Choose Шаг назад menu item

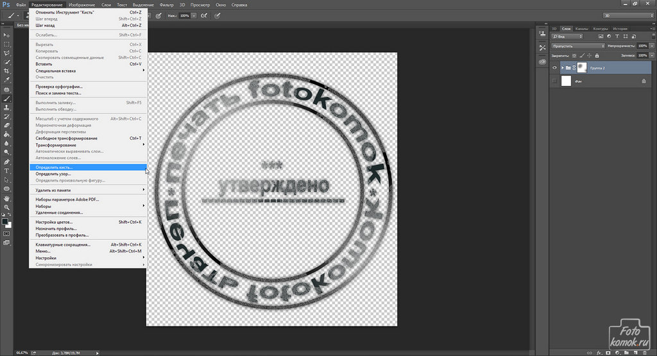point(88,25)
